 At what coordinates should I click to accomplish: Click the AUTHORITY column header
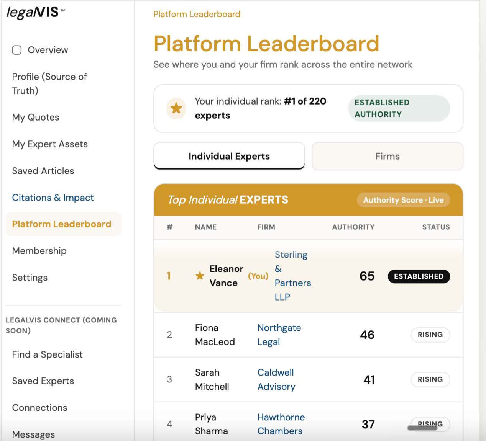pyautogui.click(x=353, y=227)
